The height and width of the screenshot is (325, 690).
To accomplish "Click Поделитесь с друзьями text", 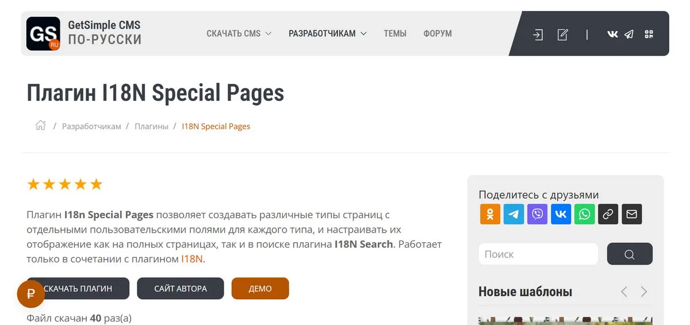I will coord(539,195).
